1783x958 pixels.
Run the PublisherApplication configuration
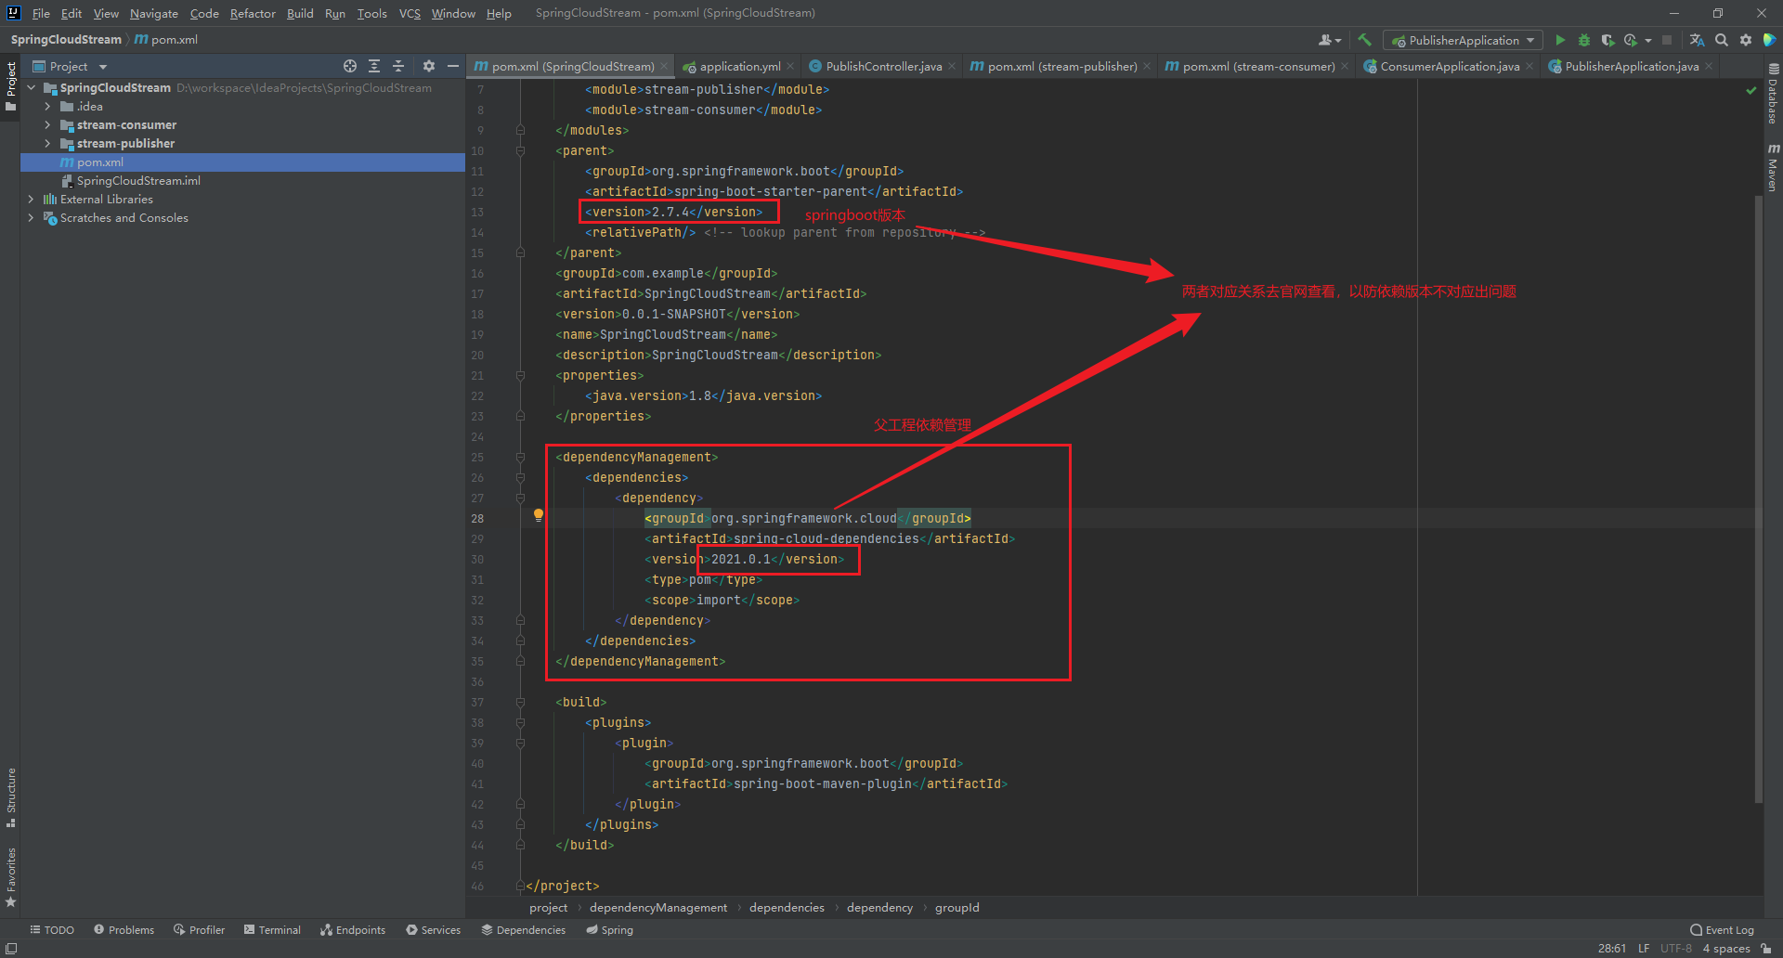coord(1559,40)
